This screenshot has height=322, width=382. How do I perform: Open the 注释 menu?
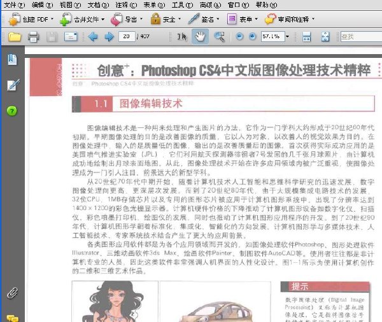[126, 5]
